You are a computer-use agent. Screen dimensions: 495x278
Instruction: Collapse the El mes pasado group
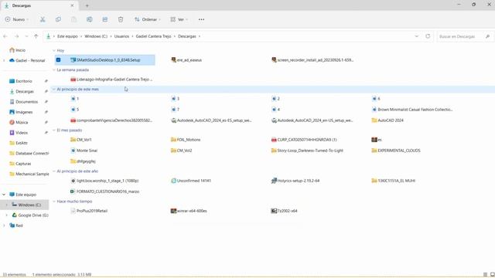coord(54,131)
